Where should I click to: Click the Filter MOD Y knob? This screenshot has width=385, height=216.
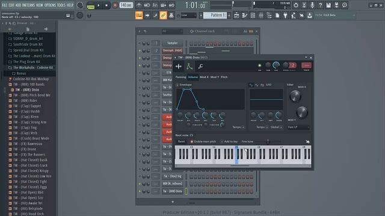[302, 112]
